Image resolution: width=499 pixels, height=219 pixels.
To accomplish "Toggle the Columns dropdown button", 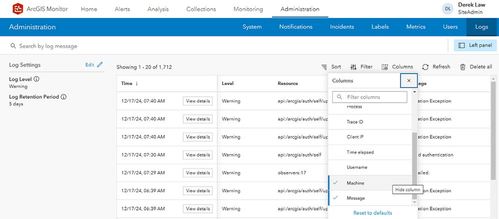I will [x=397, y=67].
